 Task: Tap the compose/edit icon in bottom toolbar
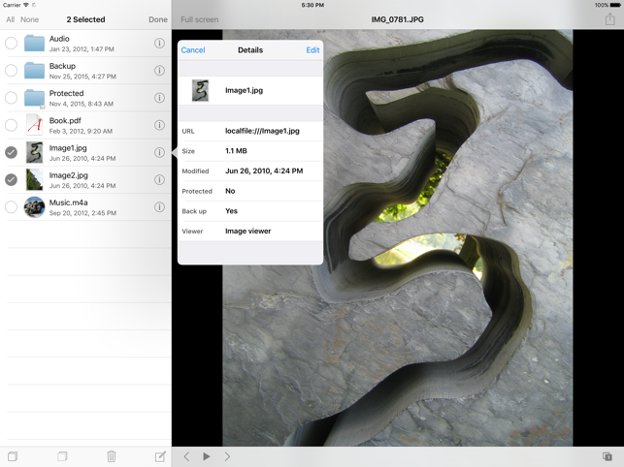pos(160,456)
